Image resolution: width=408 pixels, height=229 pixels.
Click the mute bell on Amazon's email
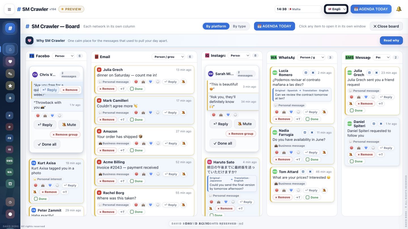183,143
